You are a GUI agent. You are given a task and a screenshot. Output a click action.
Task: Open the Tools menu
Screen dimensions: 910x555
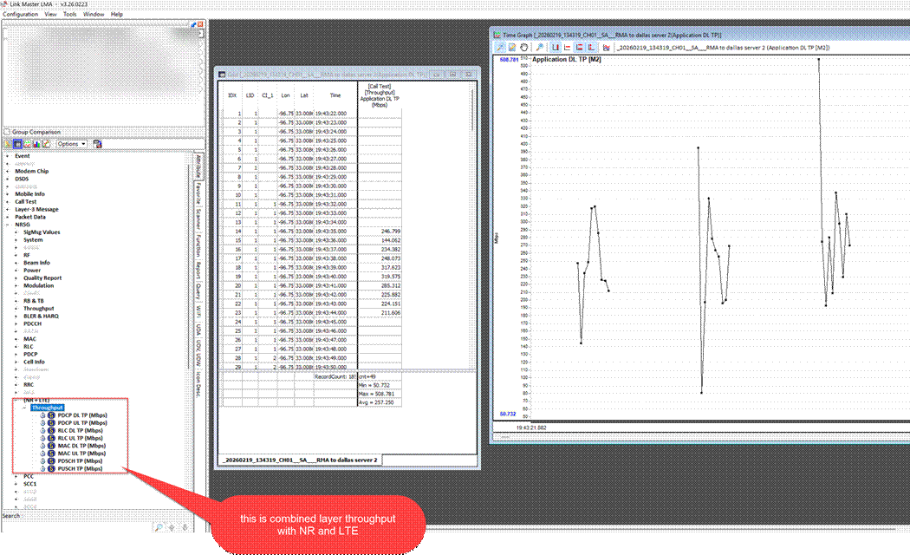[69, 15]
